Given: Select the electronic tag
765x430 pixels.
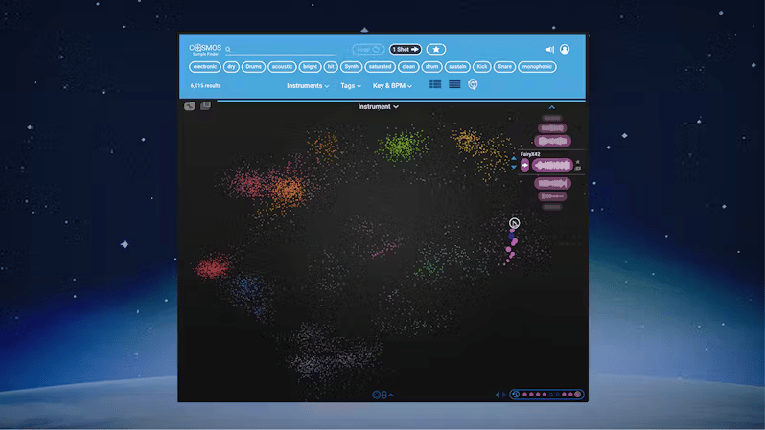Looking at the screenshot, I should pyautogui.click(x=205, y=67).
